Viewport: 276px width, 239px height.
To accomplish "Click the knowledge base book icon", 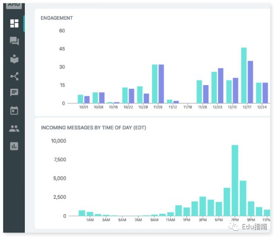I will [x=14, y=59].
